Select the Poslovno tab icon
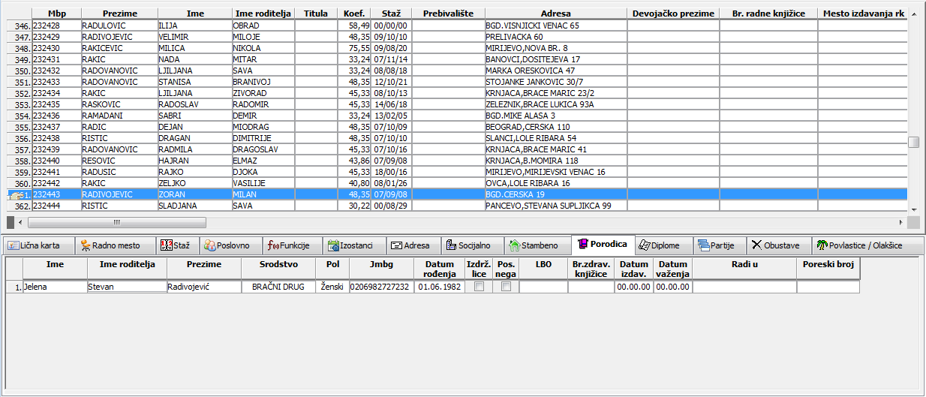Screen dimensions: 926x397 pyautogui.click(x=209, y=245)
